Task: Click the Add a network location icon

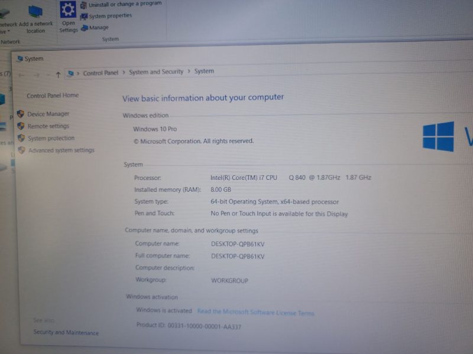Action: [x=35, y=11]
